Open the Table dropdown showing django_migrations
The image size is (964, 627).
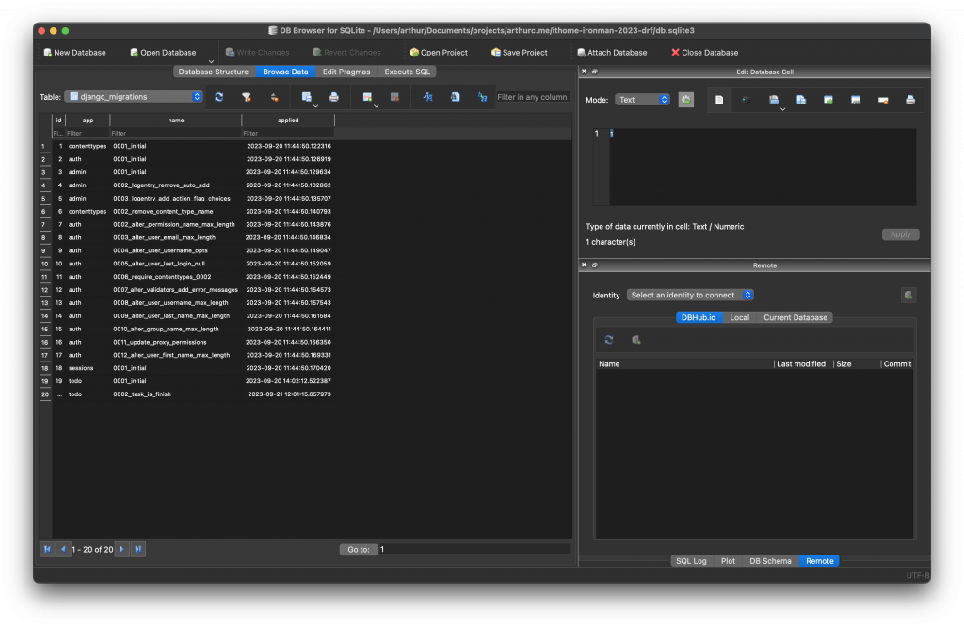coord(134,97)
